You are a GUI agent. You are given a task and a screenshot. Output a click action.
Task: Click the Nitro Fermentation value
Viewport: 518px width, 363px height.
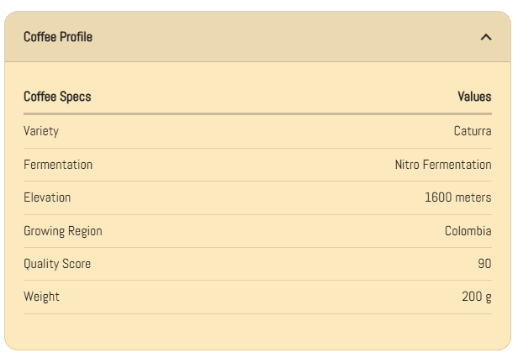point(443,165)
